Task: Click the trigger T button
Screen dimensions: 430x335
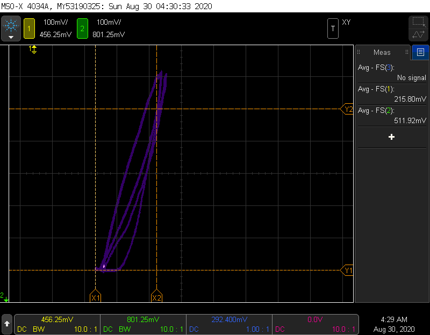Action: (x=333, y=28)
